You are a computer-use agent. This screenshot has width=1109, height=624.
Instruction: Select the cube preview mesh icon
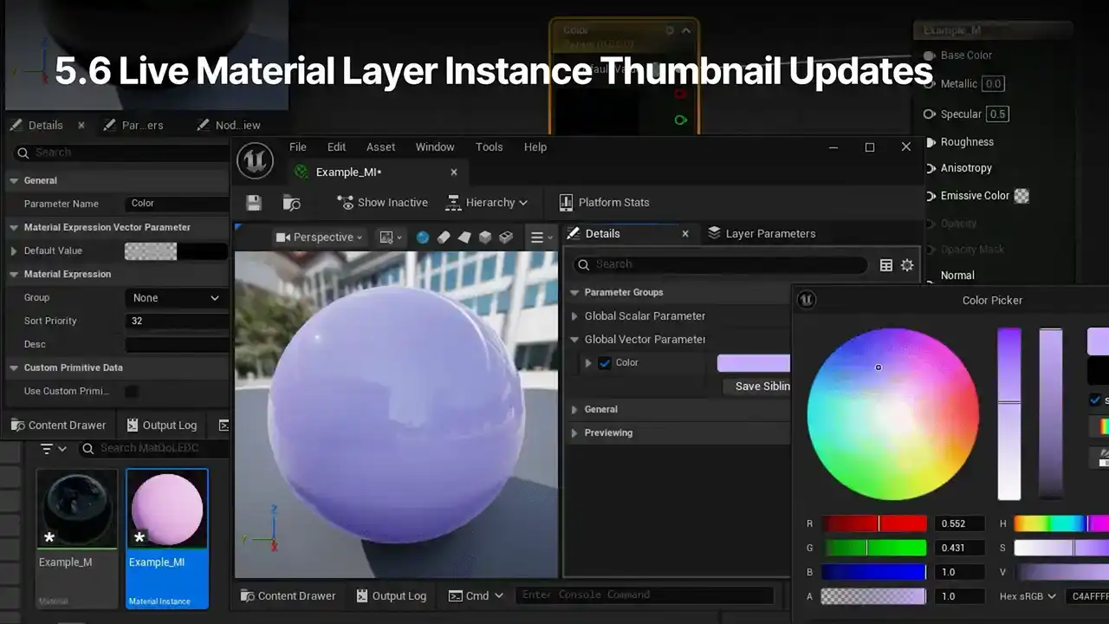point(485,237)
